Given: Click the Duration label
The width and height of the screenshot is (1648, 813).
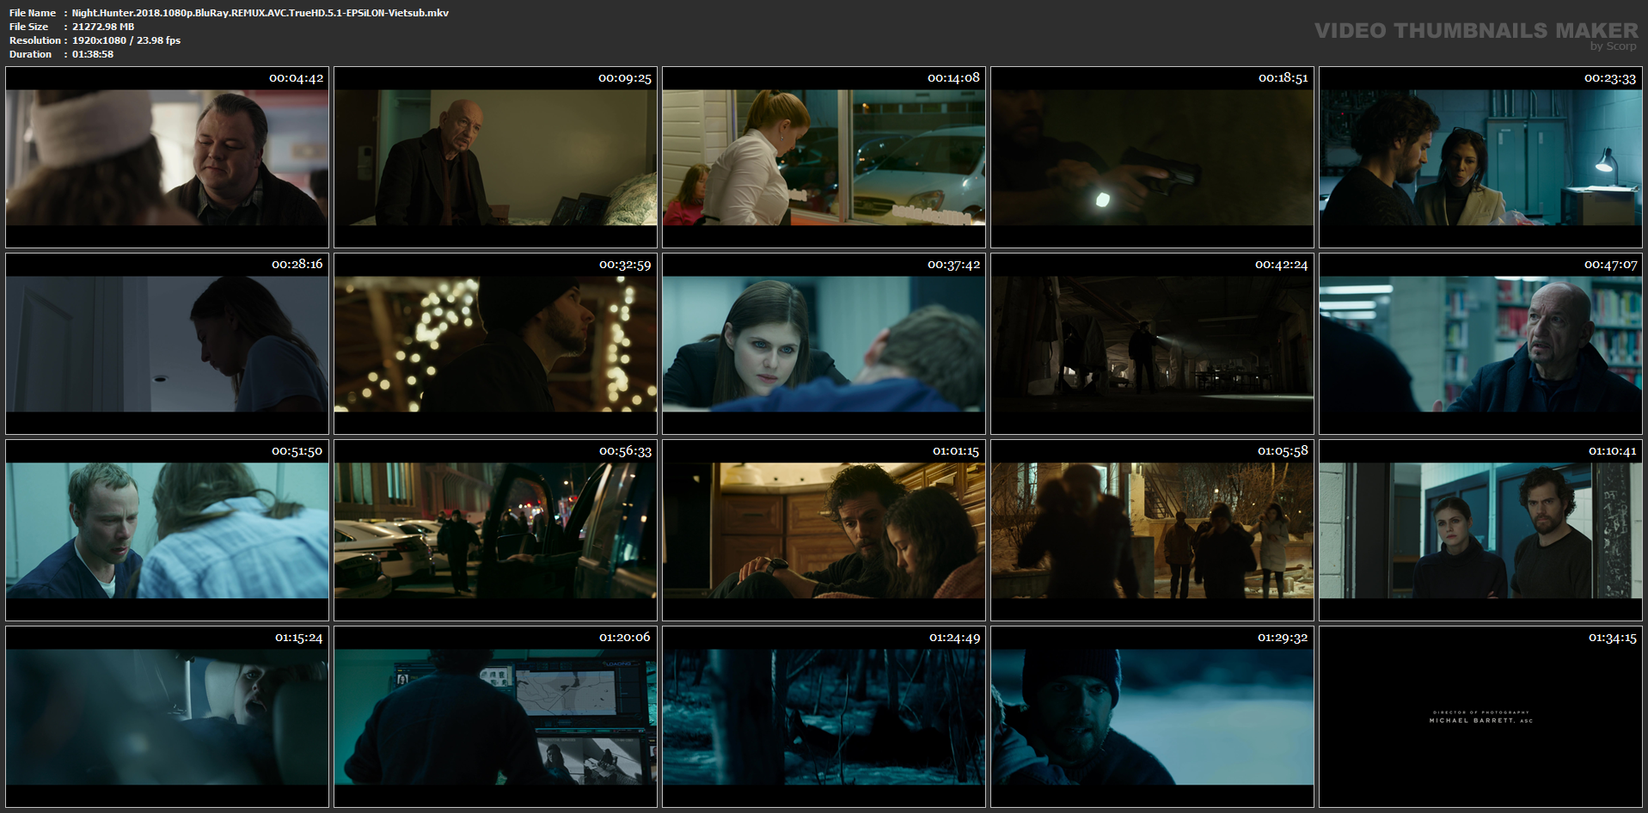Looking at the screenshot, I should [31, 54].
